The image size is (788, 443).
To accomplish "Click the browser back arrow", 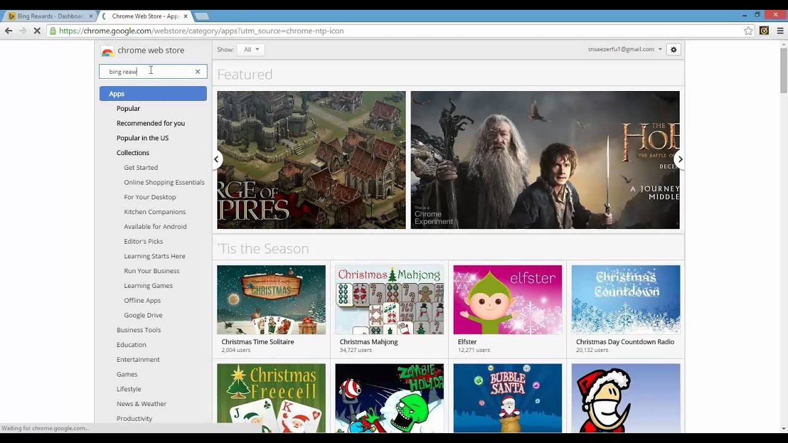I will click(x=9, y=31).
